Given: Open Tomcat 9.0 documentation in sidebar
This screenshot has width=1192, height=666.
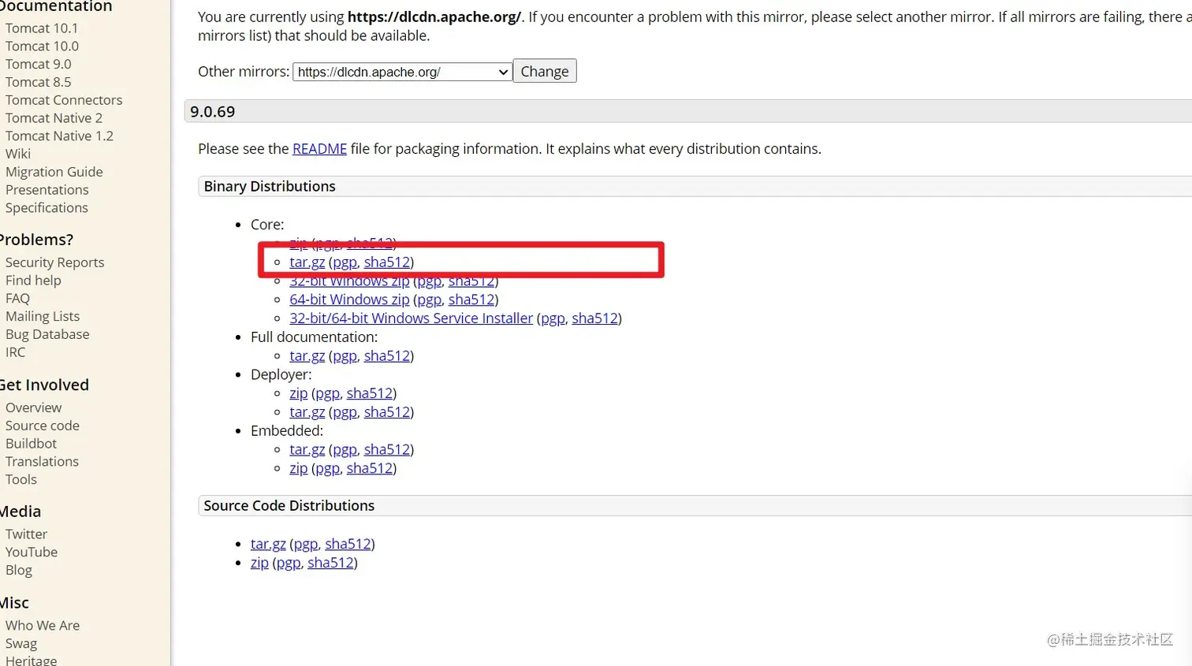Looking at the screenshot, I should (x=38, y=65).
